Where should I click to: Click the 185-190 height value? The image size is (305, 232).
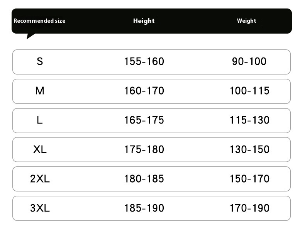coord(144,208)
